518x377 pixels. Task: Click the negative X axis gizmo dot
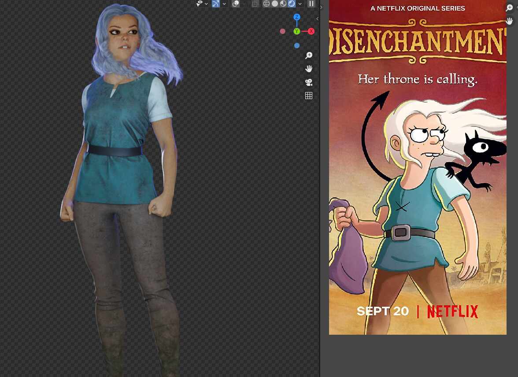pos(282,31)
